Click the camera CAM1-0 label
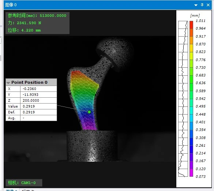This screenshot has height=191, width=214. pyautogui.click(x=22, y=183)
